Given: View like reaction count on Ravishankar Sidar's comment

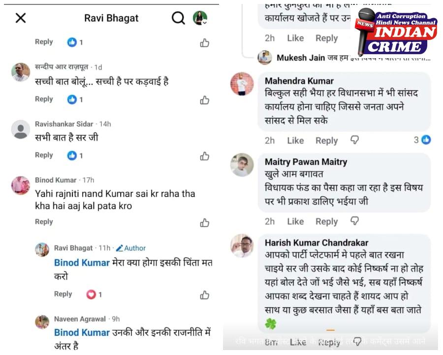Looking at the screenshot, I should click(x=75, y=155).
